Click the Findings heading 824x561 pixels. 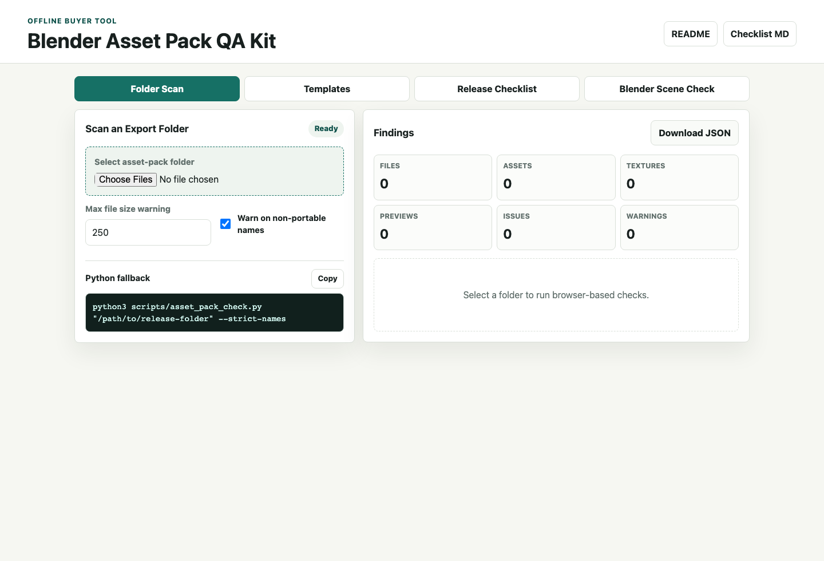394,133
